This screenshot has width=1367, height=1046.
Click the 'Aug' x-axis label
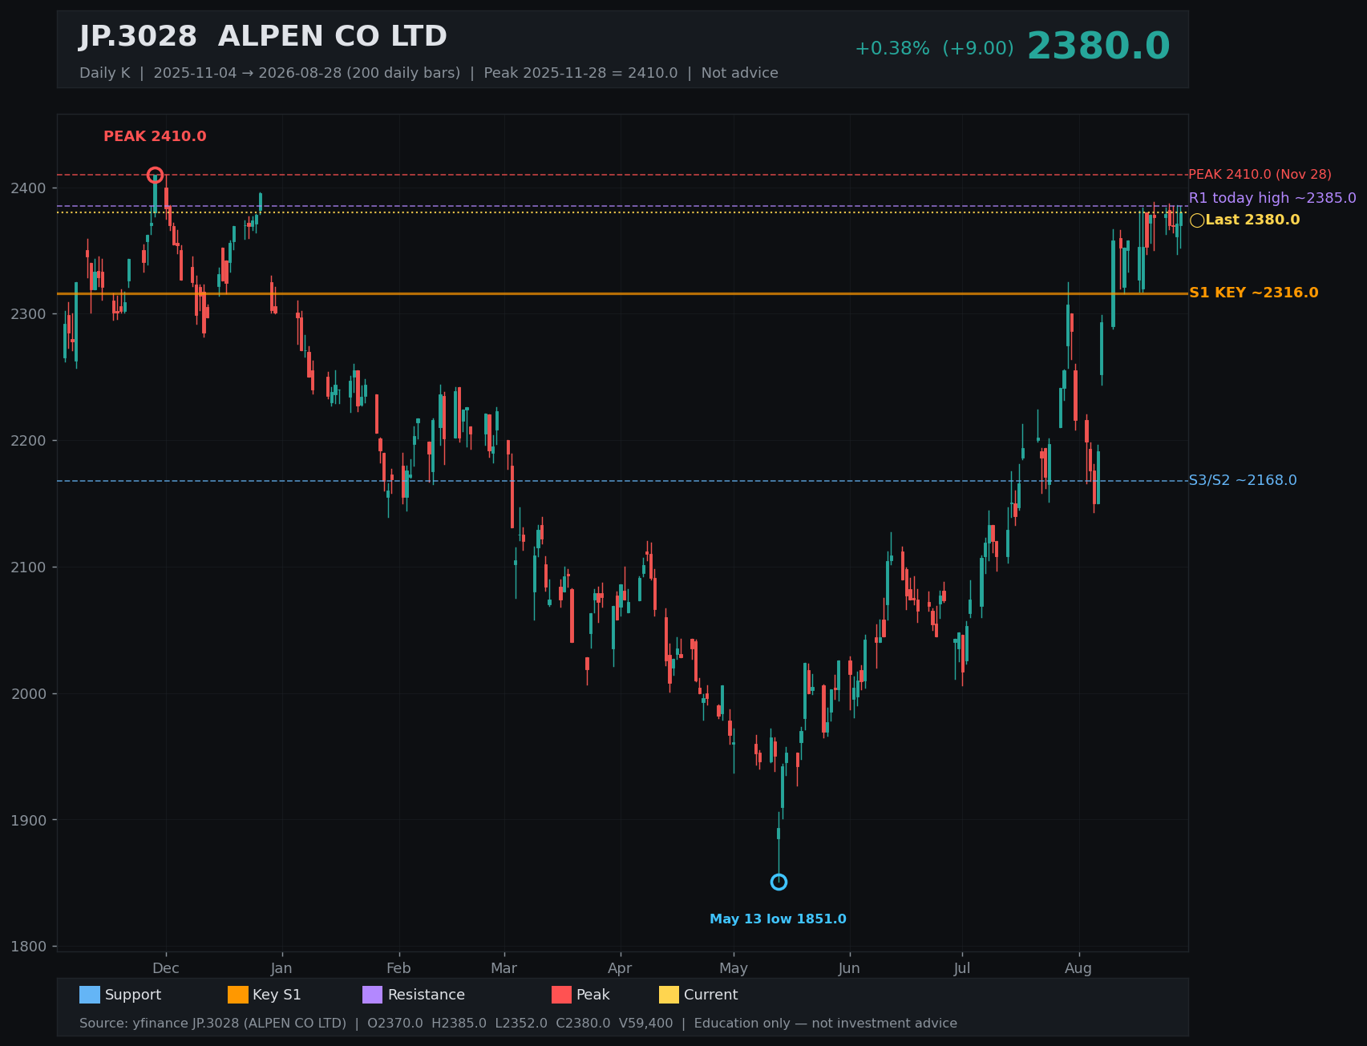tap(1078, 968)
